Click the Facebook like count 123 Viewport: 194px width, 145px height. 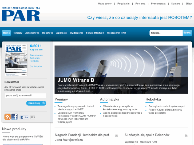pos(33,117)
